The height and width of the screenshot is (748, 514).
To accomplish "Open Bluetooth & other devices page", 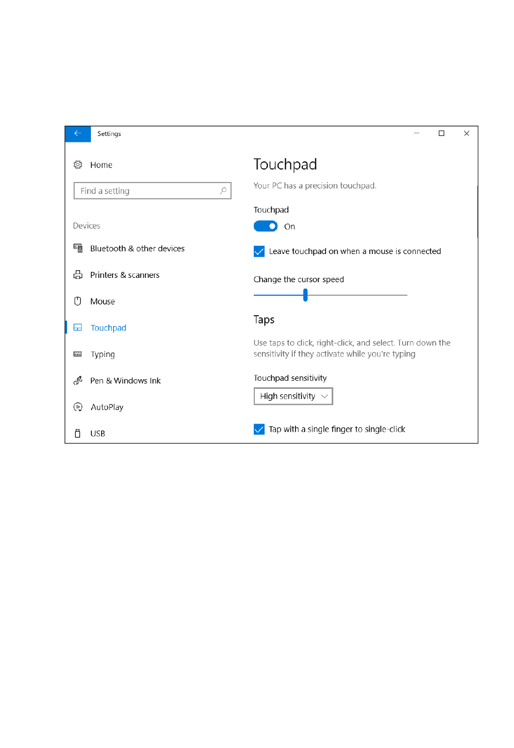I will coord(137,248).
